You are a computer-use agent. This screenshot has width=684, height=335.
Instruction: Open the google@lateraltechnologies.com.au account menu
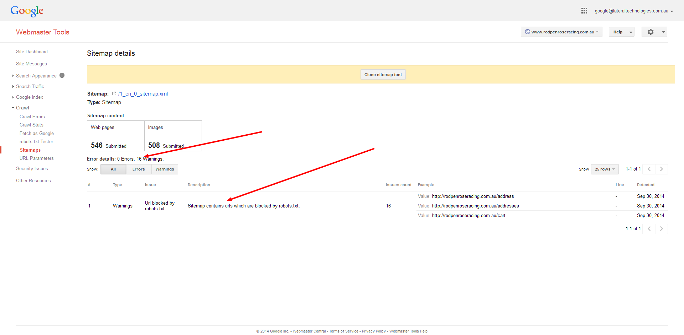634,11
